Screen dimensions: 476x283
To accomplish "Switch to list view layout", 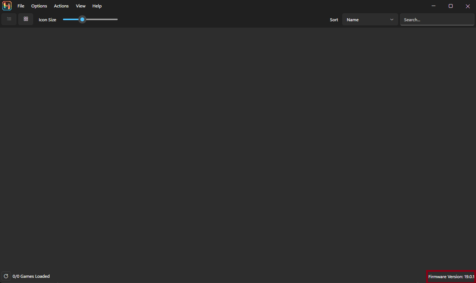I will tap(9, 19).
